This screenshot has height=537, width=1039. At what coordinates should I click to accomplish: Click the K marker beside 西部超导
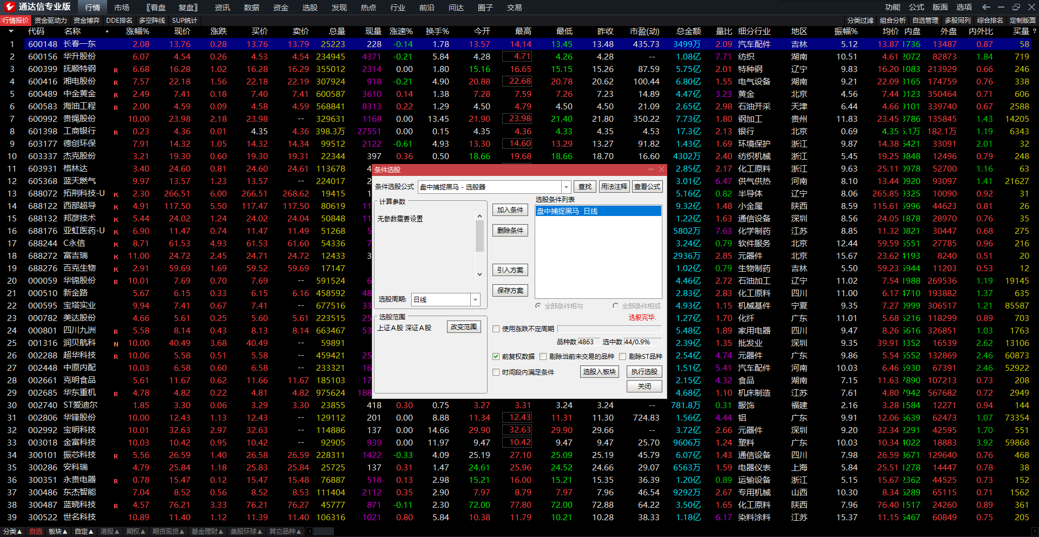point(116,207)
